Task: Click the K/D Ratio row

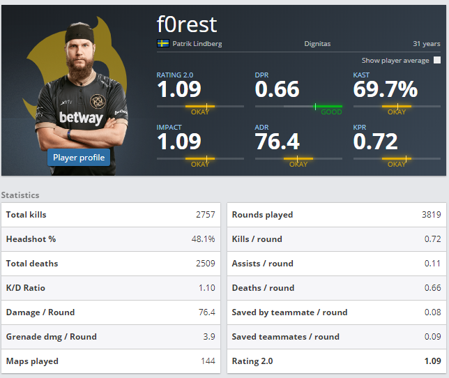Action: pos(111,288)
